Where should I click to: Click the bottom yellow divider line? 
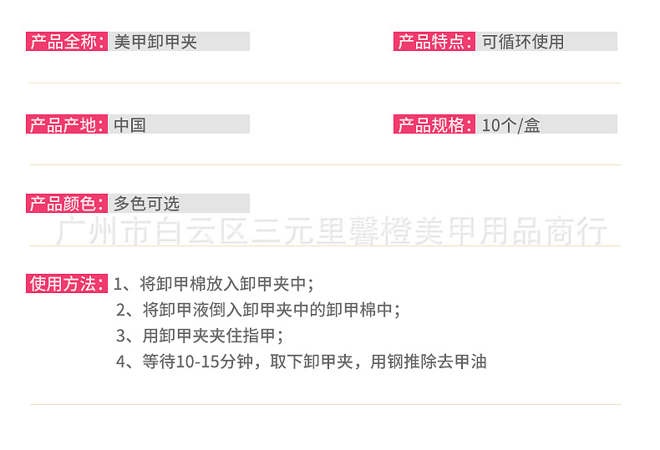(x=325, y=404)
